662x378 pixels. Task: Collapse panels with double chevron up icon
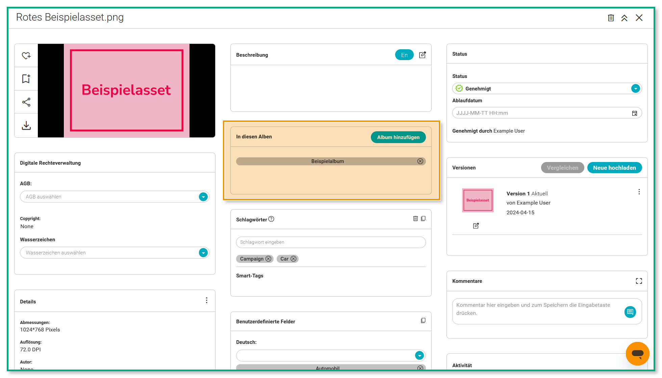(624, 18)
